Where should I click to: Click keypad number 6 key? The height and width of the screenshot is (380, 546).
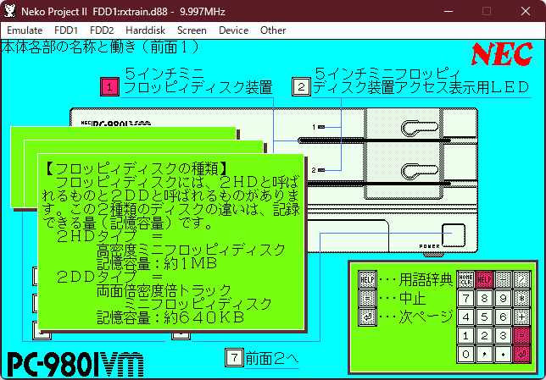503,317
